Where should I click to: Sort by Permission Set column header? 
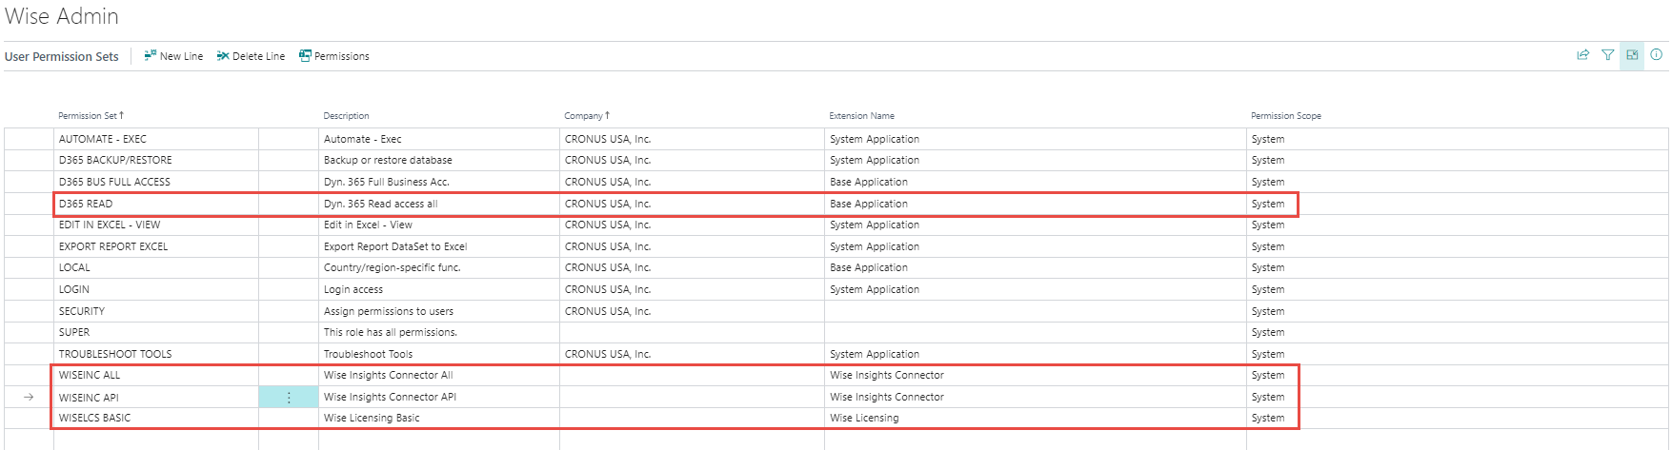click(88, 116)
